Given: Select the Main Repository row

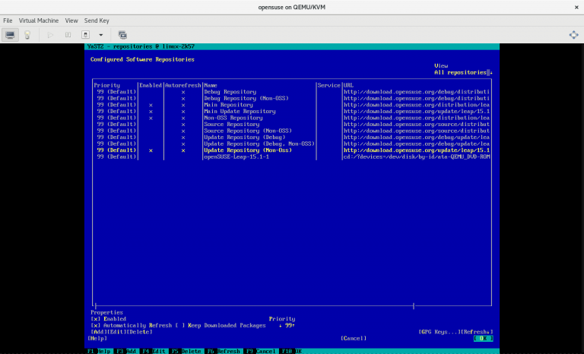Looking at the screenshot, I should (x=292, y=105).
